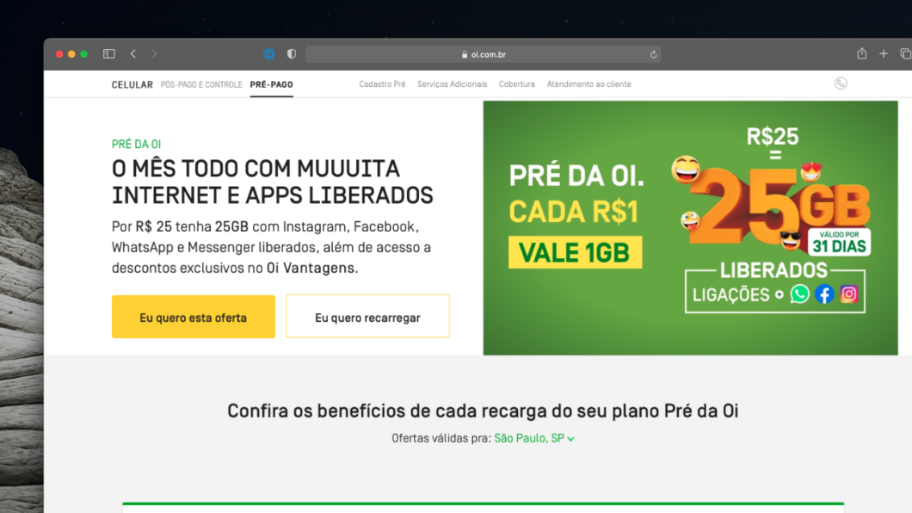Switch to the PRÉ-PAGO tab
The width and height of the screenshot is (912, 513).
(x=271, y=85)
